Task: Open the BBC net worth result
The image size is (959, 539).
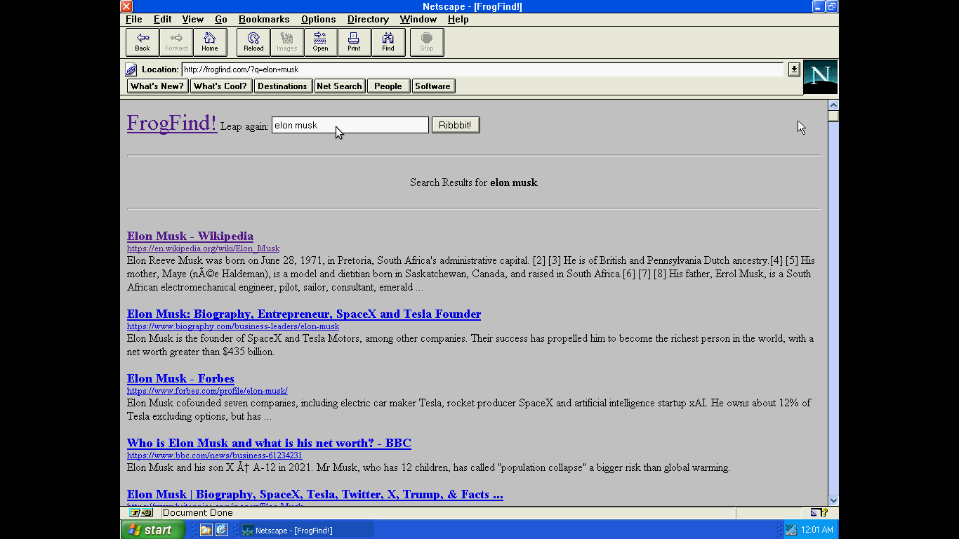Action: click(269, 443)
